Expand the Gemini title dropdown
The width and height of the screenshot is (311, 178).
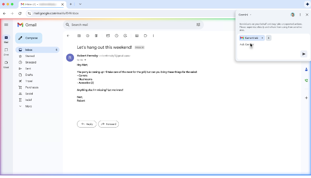click(251, 15)
